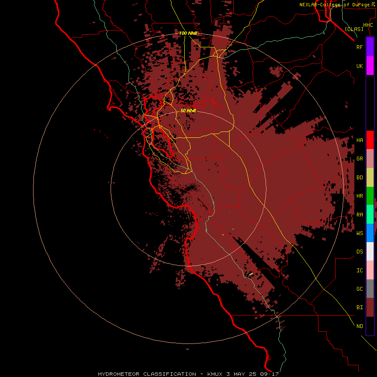Viewport: 377px width, 377px height.
Task: Click the HHC product label
Action: [x=368, y=25]
